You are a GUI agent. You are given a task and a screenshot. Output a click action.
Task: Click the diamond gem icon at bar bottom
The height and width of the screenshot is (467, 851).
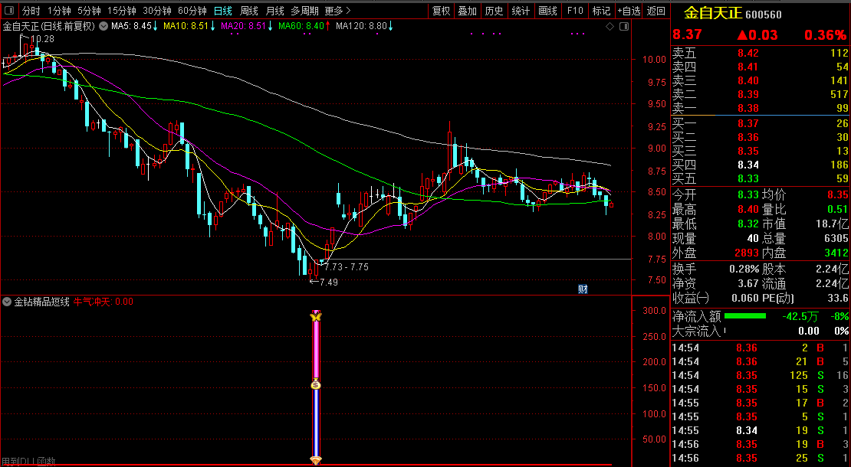coord(315,459)
